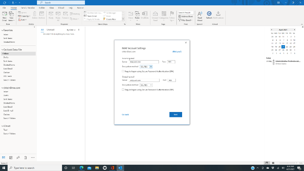Collapse the iCloud folder group

[x=2, y=126]
